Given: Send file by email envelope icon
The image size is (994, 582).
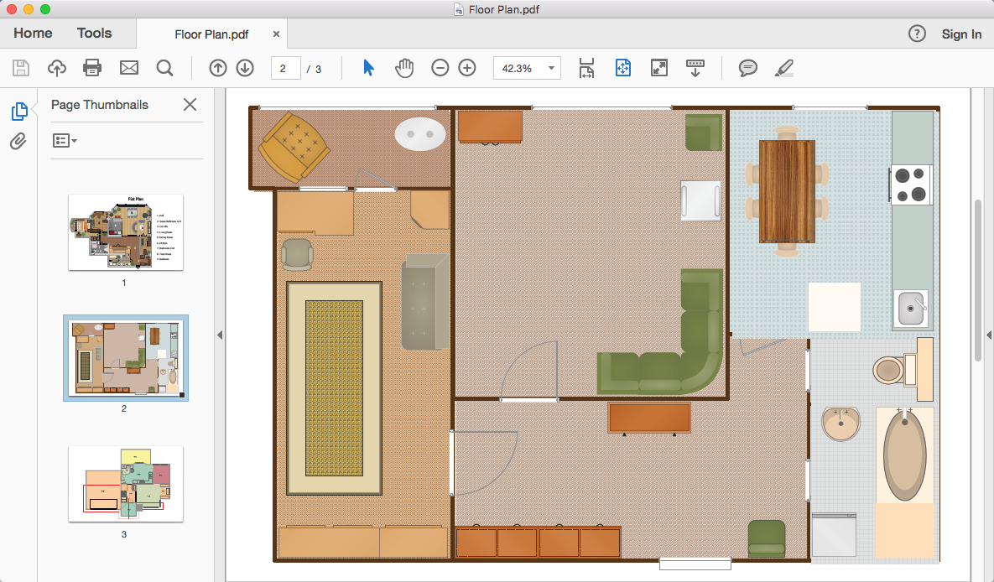Looking at the screenshot, I should coord(128,68).
